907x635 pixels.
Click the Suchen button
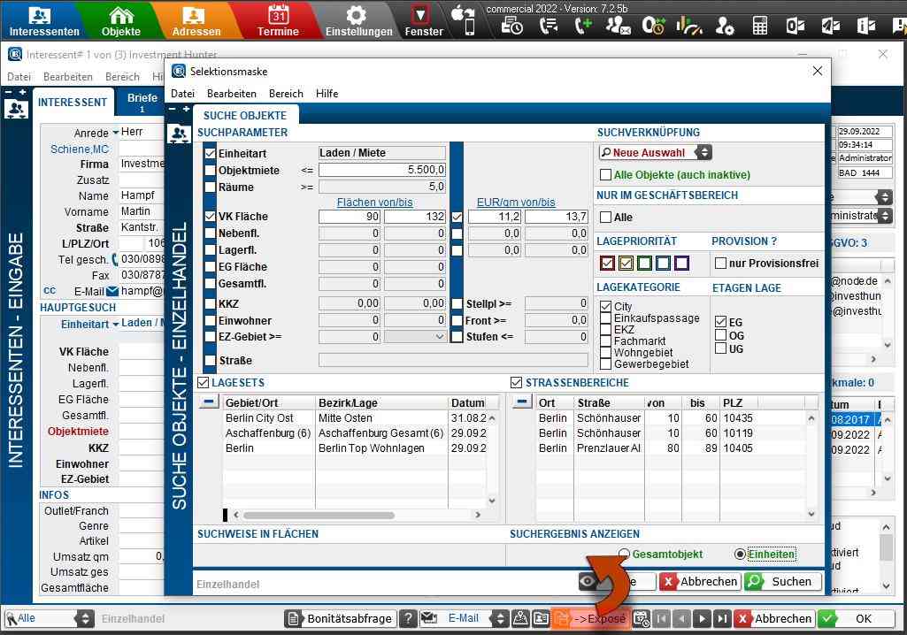tap(781, 581)
